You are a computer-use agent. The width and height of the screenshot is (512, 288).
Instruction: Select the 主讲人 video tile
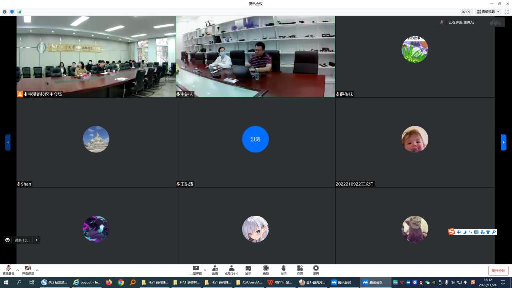coord(255,56)
